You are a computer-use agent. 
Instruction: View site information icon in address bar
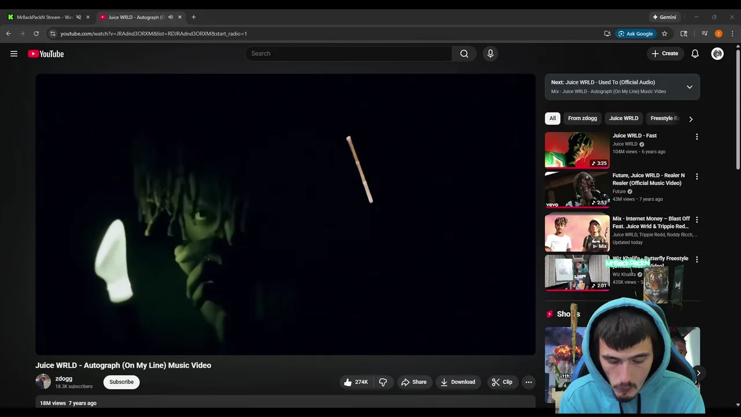pos(53,34)
